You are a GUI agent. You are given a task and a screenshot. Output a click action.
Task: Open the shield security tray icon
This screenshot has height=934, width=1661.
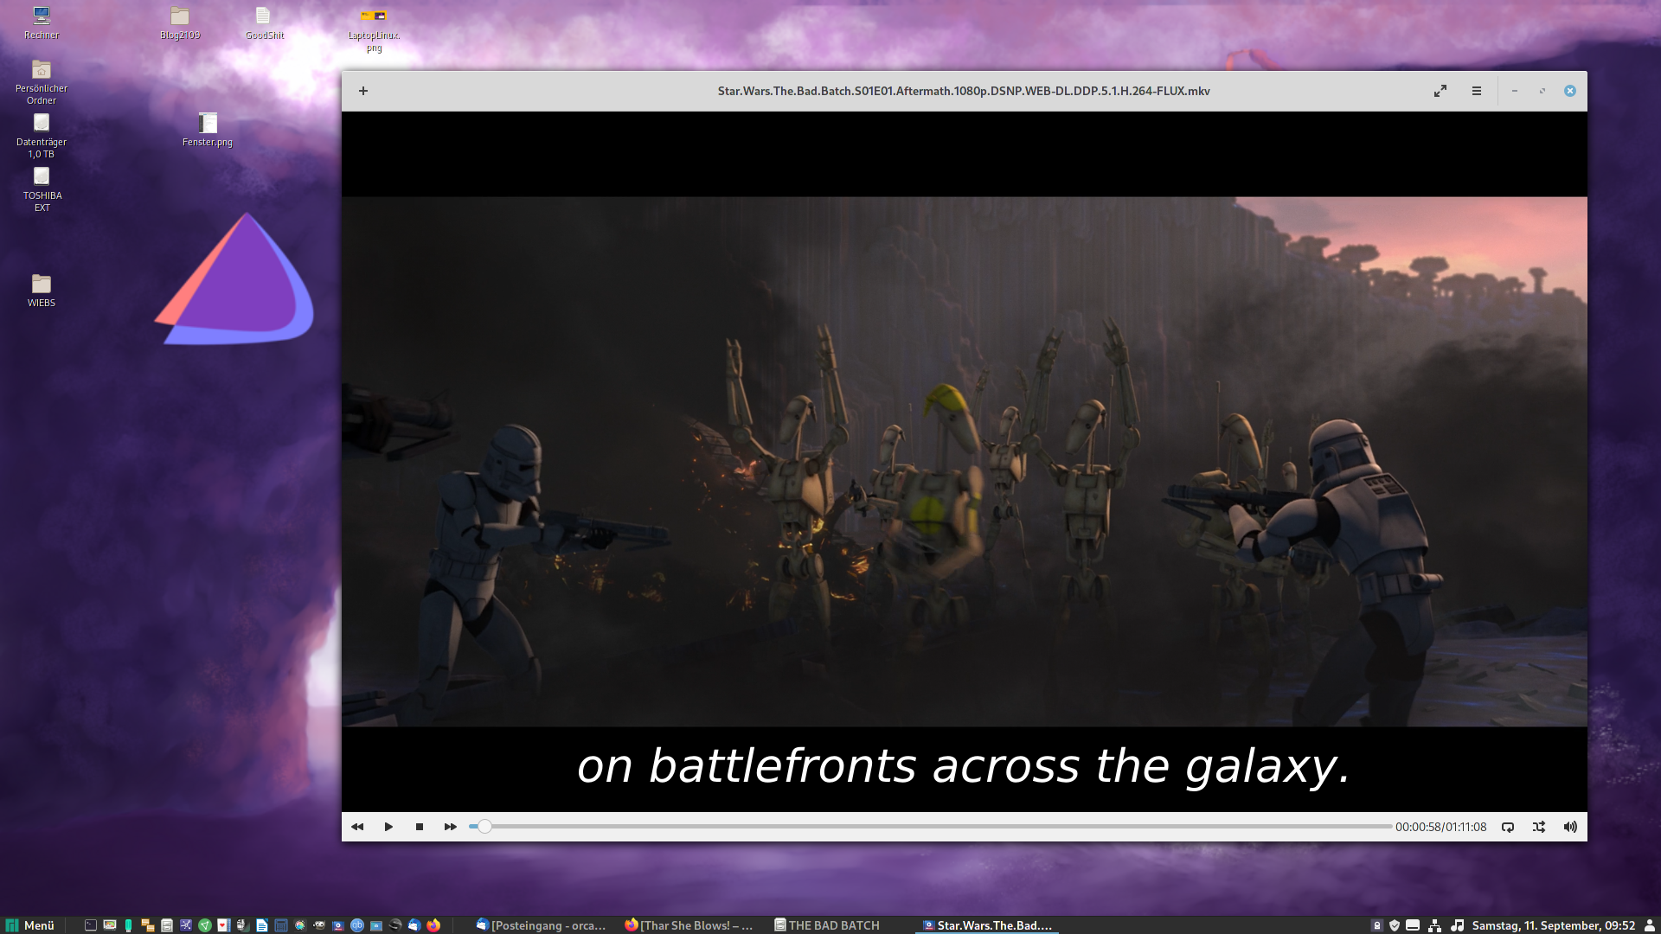click(x=1395, y=925)
